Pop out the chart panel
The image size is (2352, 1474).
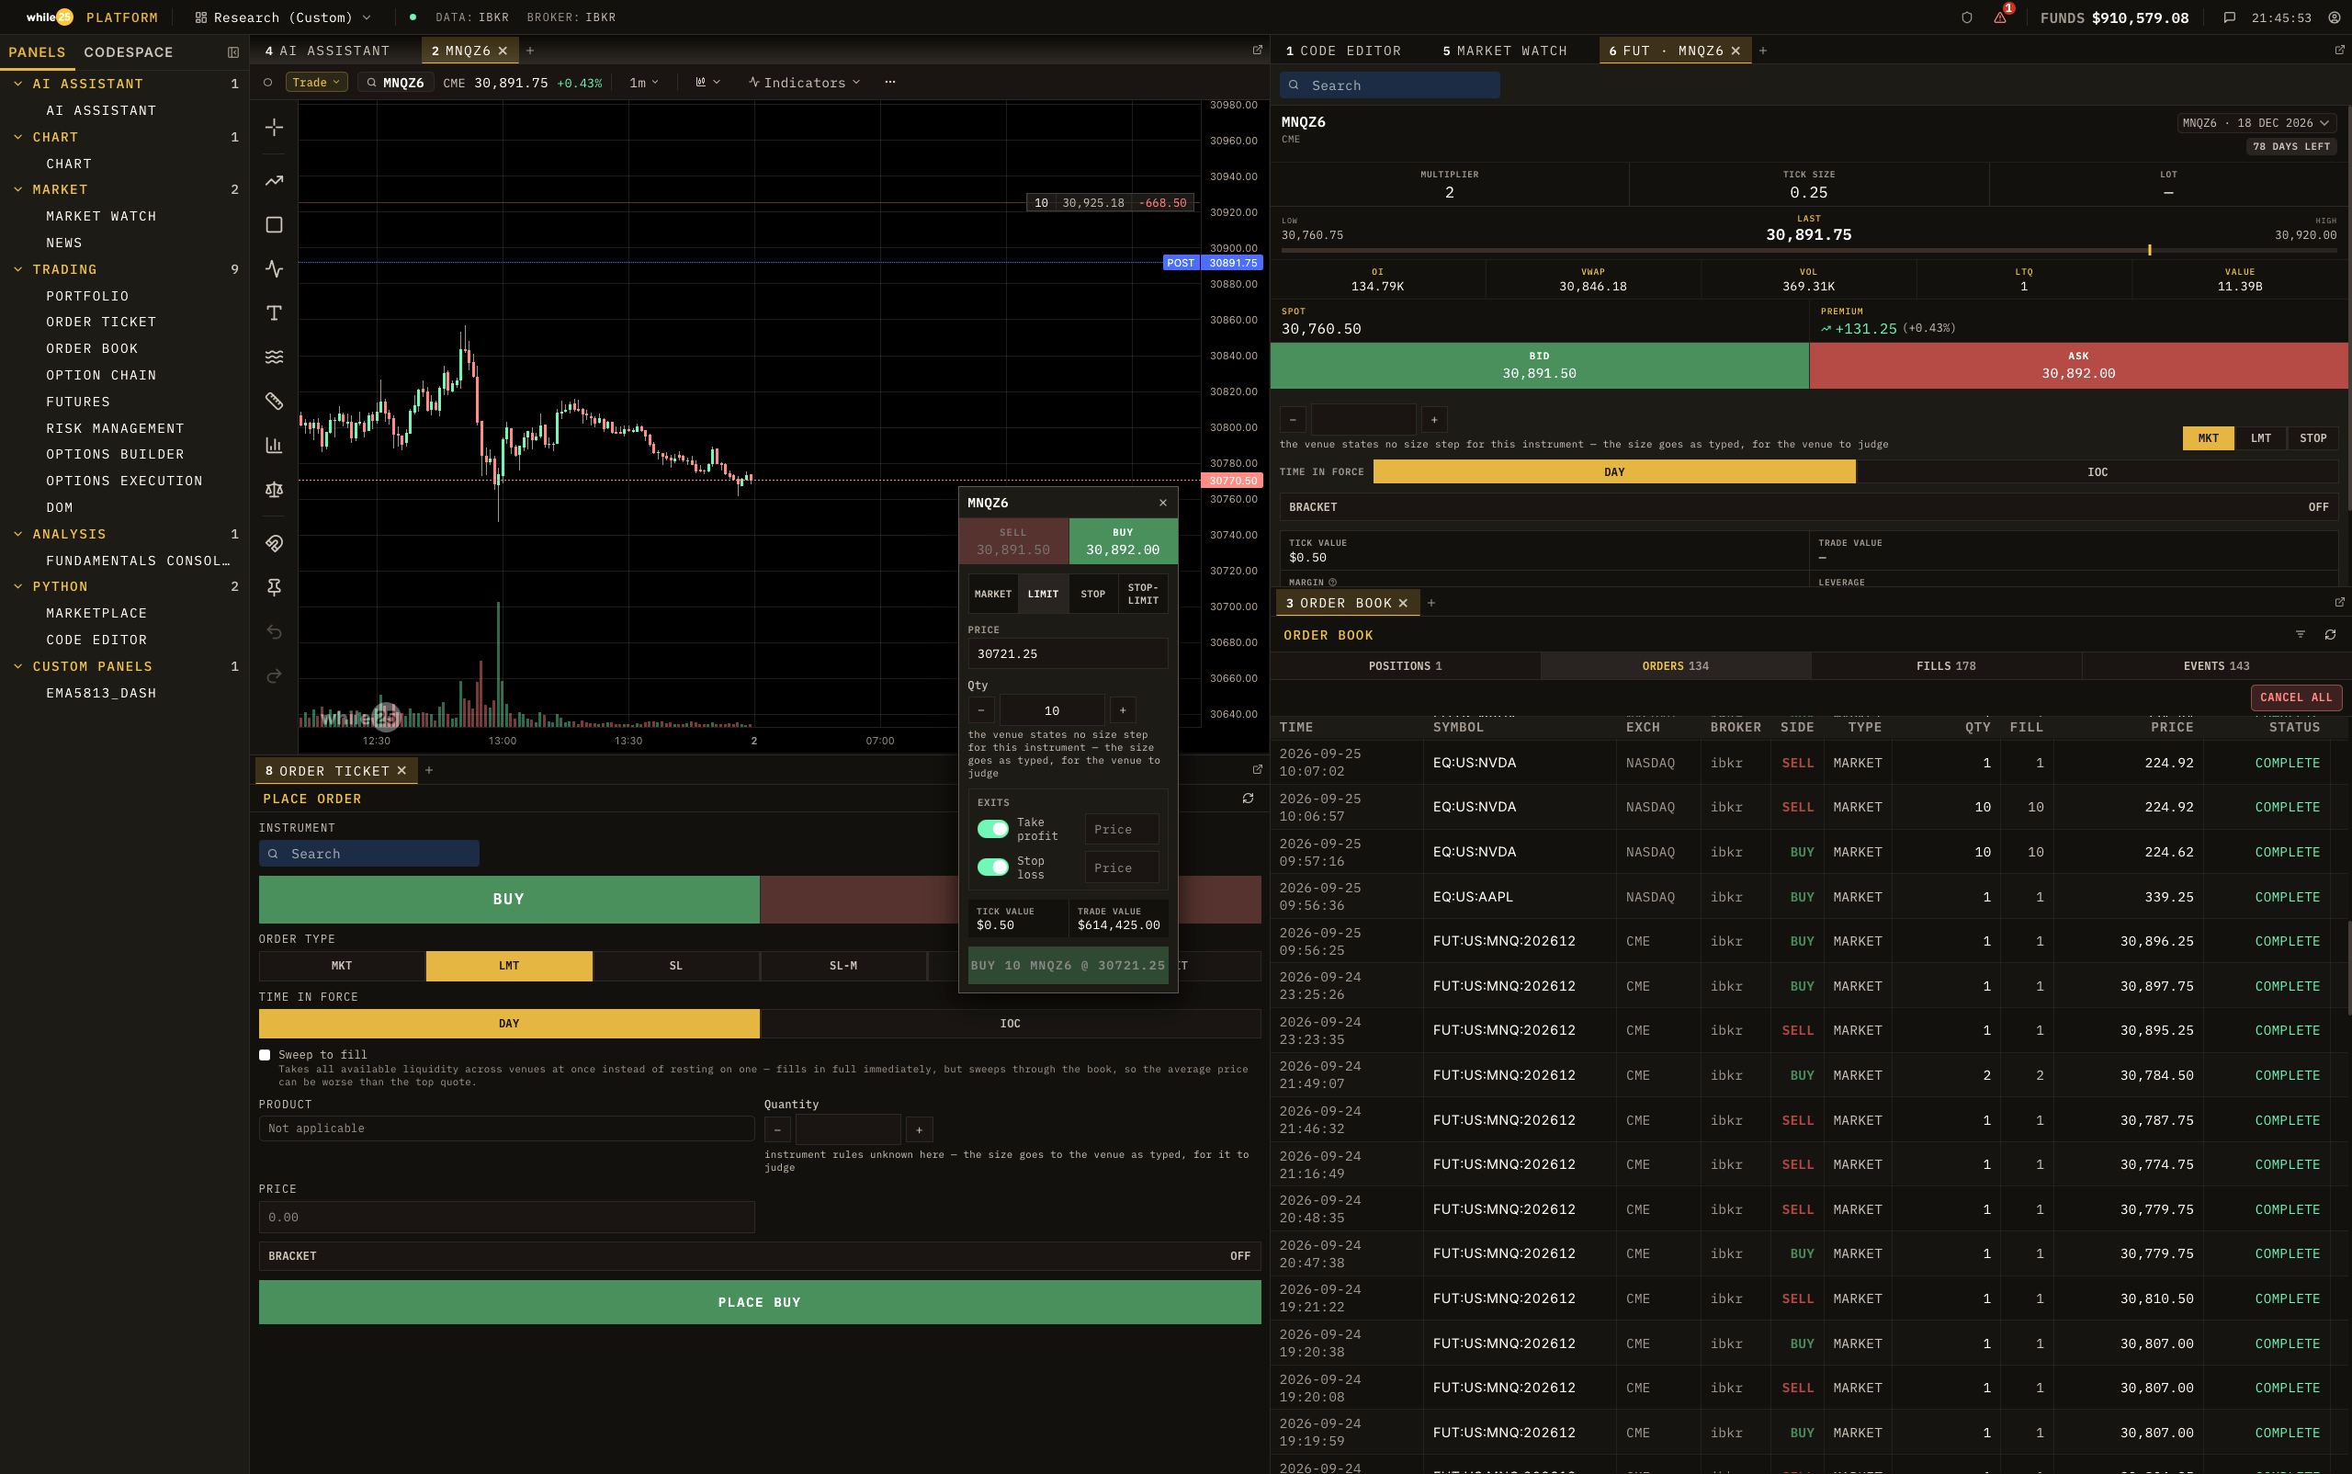pyautogui.click(x=1258, y=50)
